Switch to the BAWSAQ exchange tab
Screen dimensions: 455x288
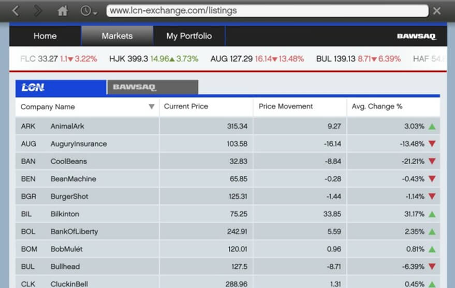coord(152,87)
